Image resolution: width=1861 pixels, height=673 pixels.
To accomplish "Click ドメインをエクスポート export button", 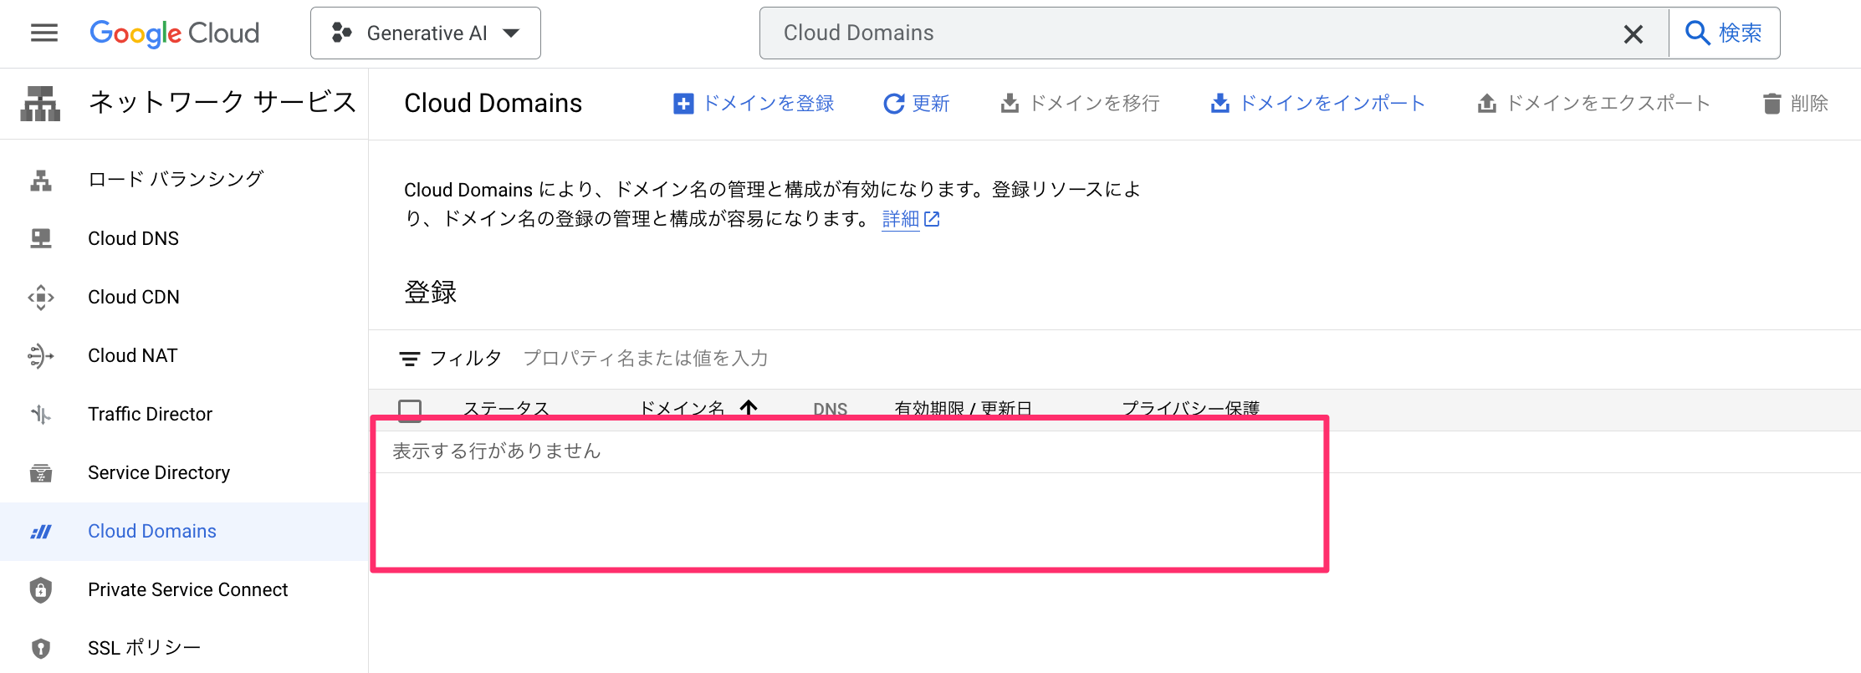I will (1593, 103).
